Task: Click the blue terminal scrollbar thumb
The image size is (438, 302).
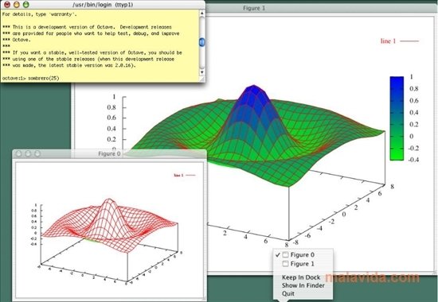Action: coord(202,42)
